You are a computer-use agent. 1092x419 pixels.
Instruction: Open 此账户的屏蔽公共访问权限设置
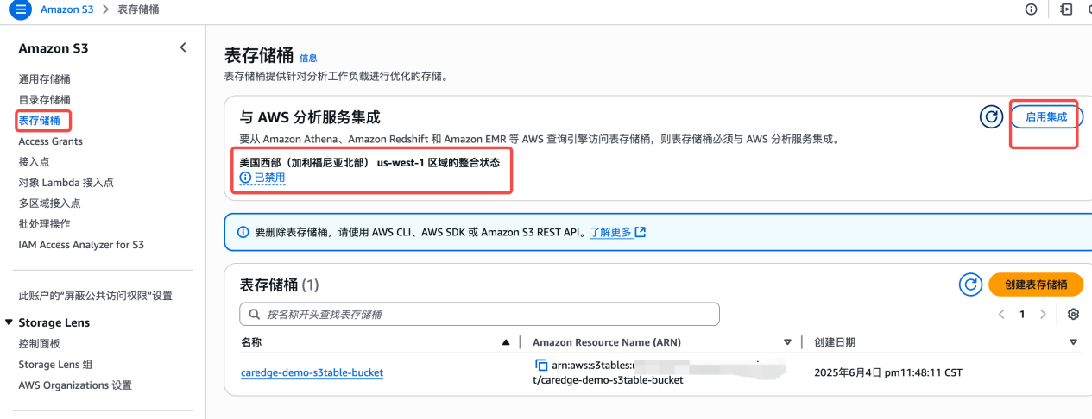click(x=96, y=296)
